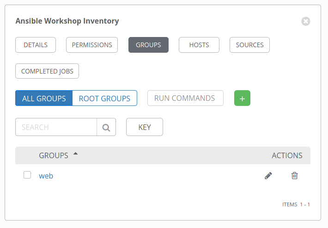The height and width of the screenshot is (228, 328).
Task: Focus the SEARCH input field
Action: 56,127
